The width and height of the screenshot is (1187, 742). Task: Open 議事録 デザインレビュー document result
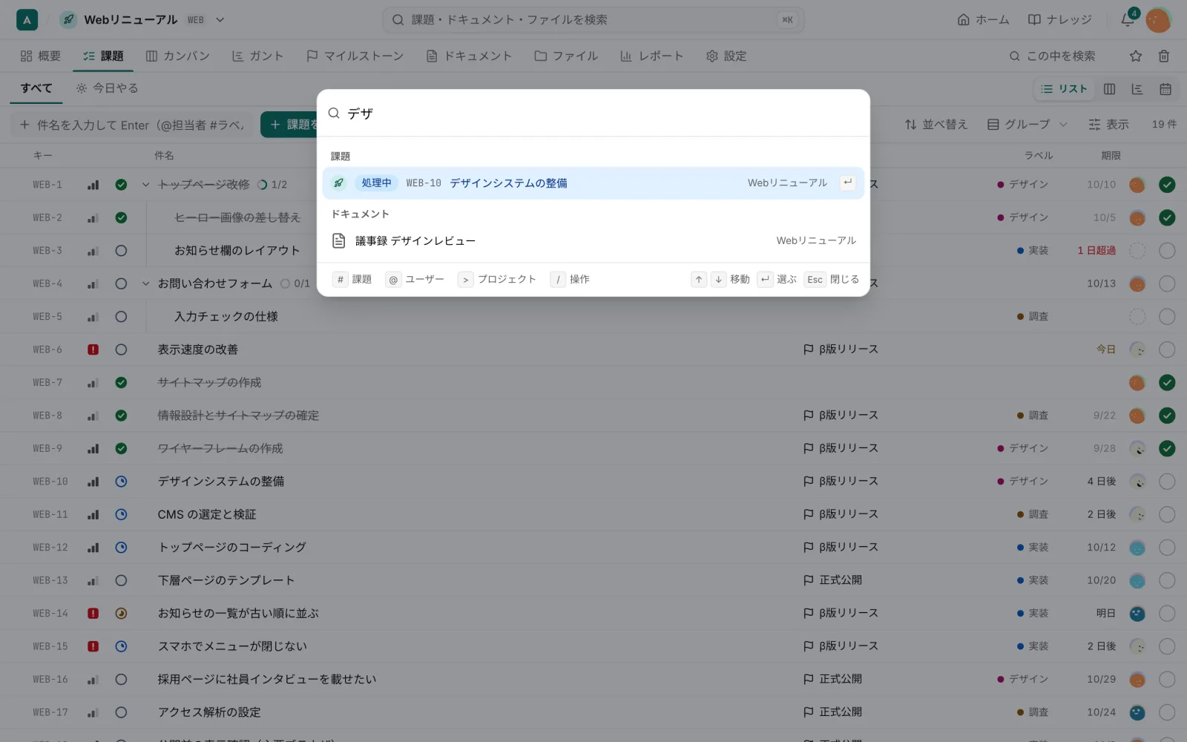[x=593, y=241]
